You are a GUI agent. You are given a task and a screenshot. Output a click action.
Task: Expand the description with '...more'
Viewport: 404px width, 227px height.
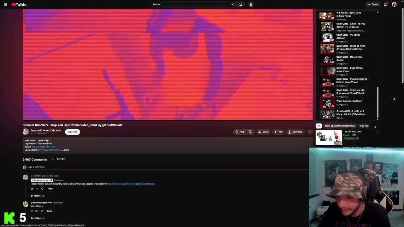[65, 150]
